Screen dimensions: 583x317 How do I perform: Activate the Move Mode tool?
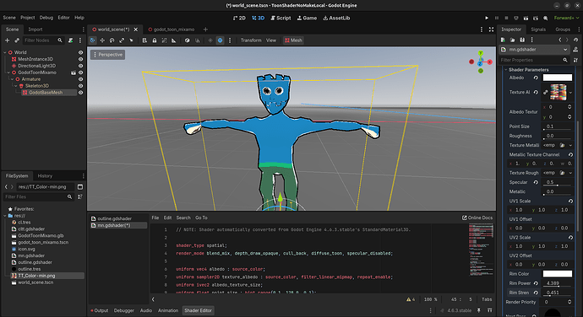102,40
